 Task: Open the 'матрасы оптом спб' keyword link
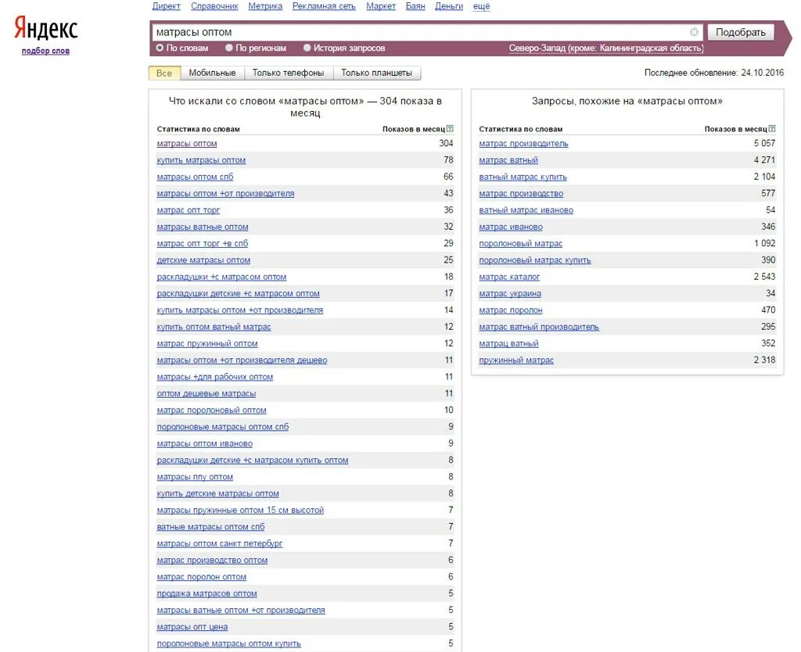pos(195,177)
